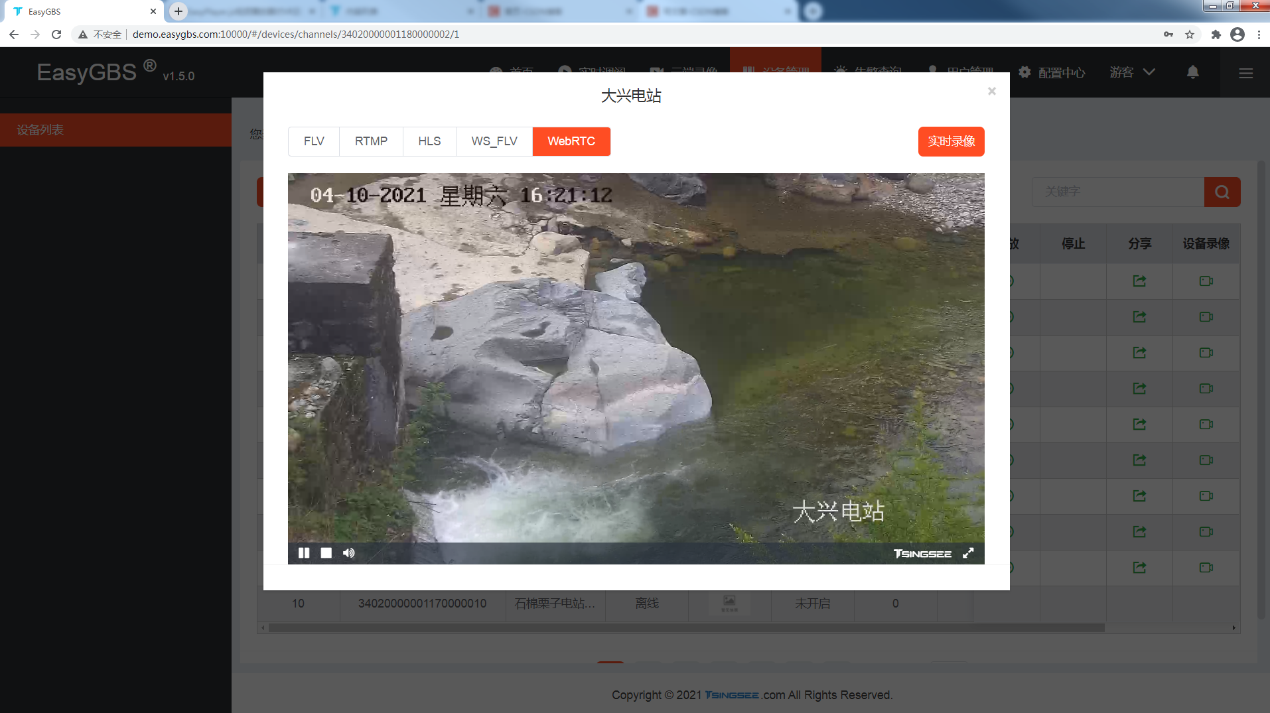The width and height of the screenshot is (1270, 713).
Task: Open 设备录像 camera icon for first channel
Action: coord(1206,281)
